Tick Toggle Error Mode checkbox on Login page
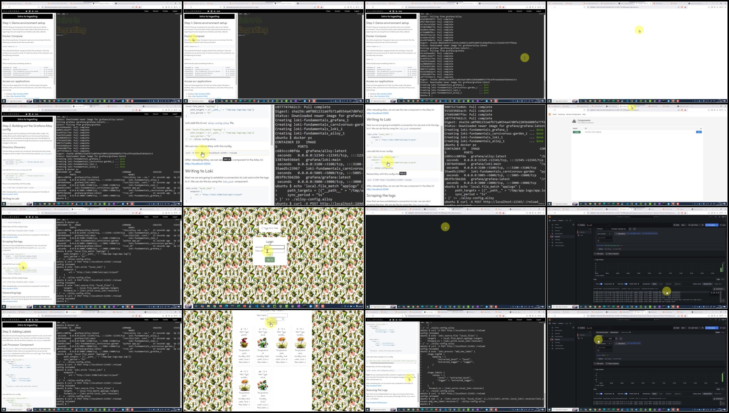Screen dimensions: 729x413 (x=262, y=228)
